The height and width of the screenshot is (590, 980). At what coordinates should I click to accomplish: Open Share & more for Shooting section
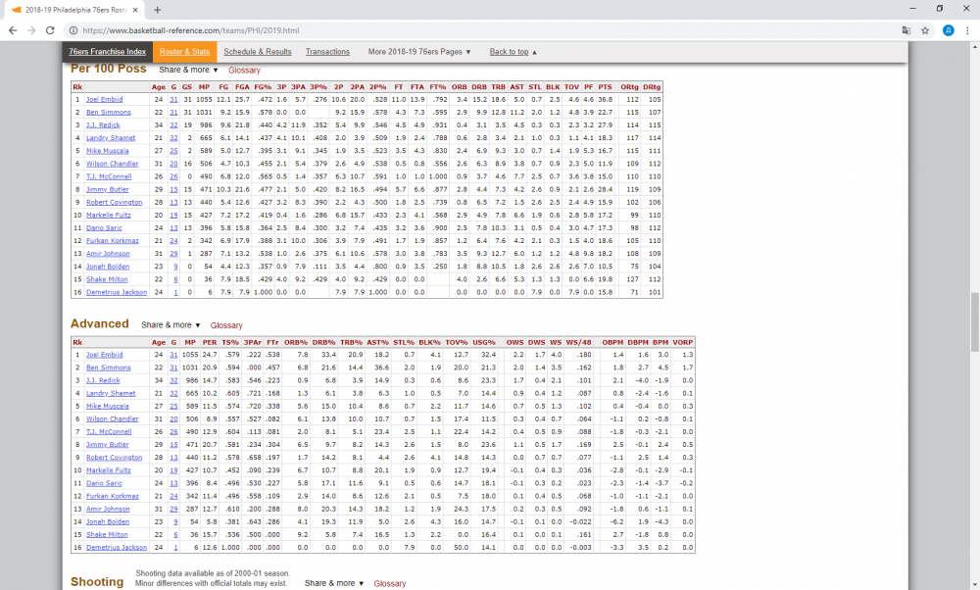click(x=333, y=583)
